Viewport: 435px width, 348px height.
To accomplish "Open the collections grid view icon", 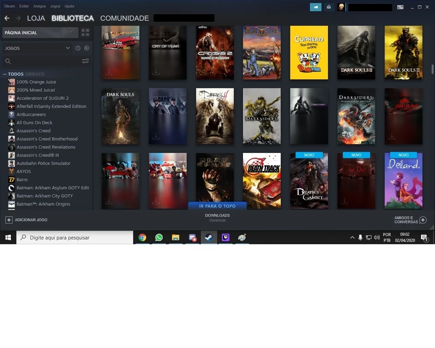I will [85, 33].
